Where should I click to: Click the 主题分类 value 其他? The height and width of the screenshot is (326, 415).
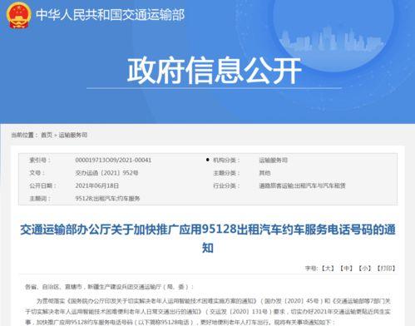[x=264, y=173]
